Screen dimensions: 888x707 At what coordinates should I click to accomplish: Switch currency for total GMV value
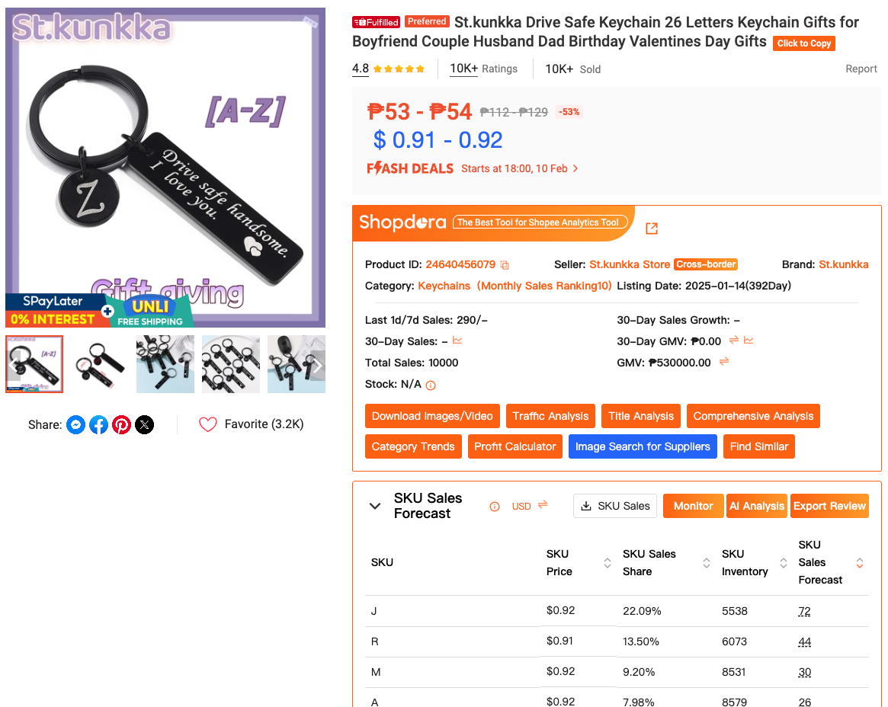[724, 361]
